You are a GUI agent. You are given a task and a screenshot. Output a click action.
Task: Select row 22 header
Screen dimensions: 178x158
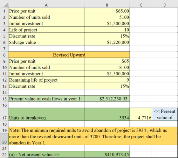coord(4,155)
